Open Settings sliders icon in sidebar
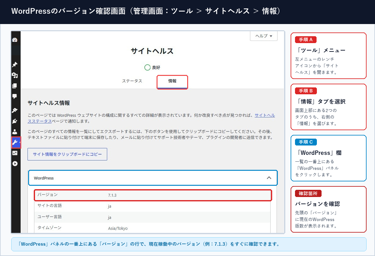 tap(15, 153)
